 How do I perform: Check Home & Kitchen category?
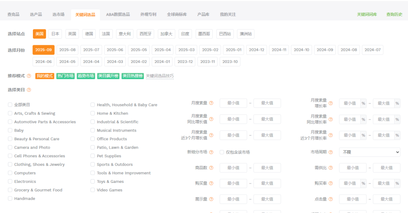pos(93,113)
